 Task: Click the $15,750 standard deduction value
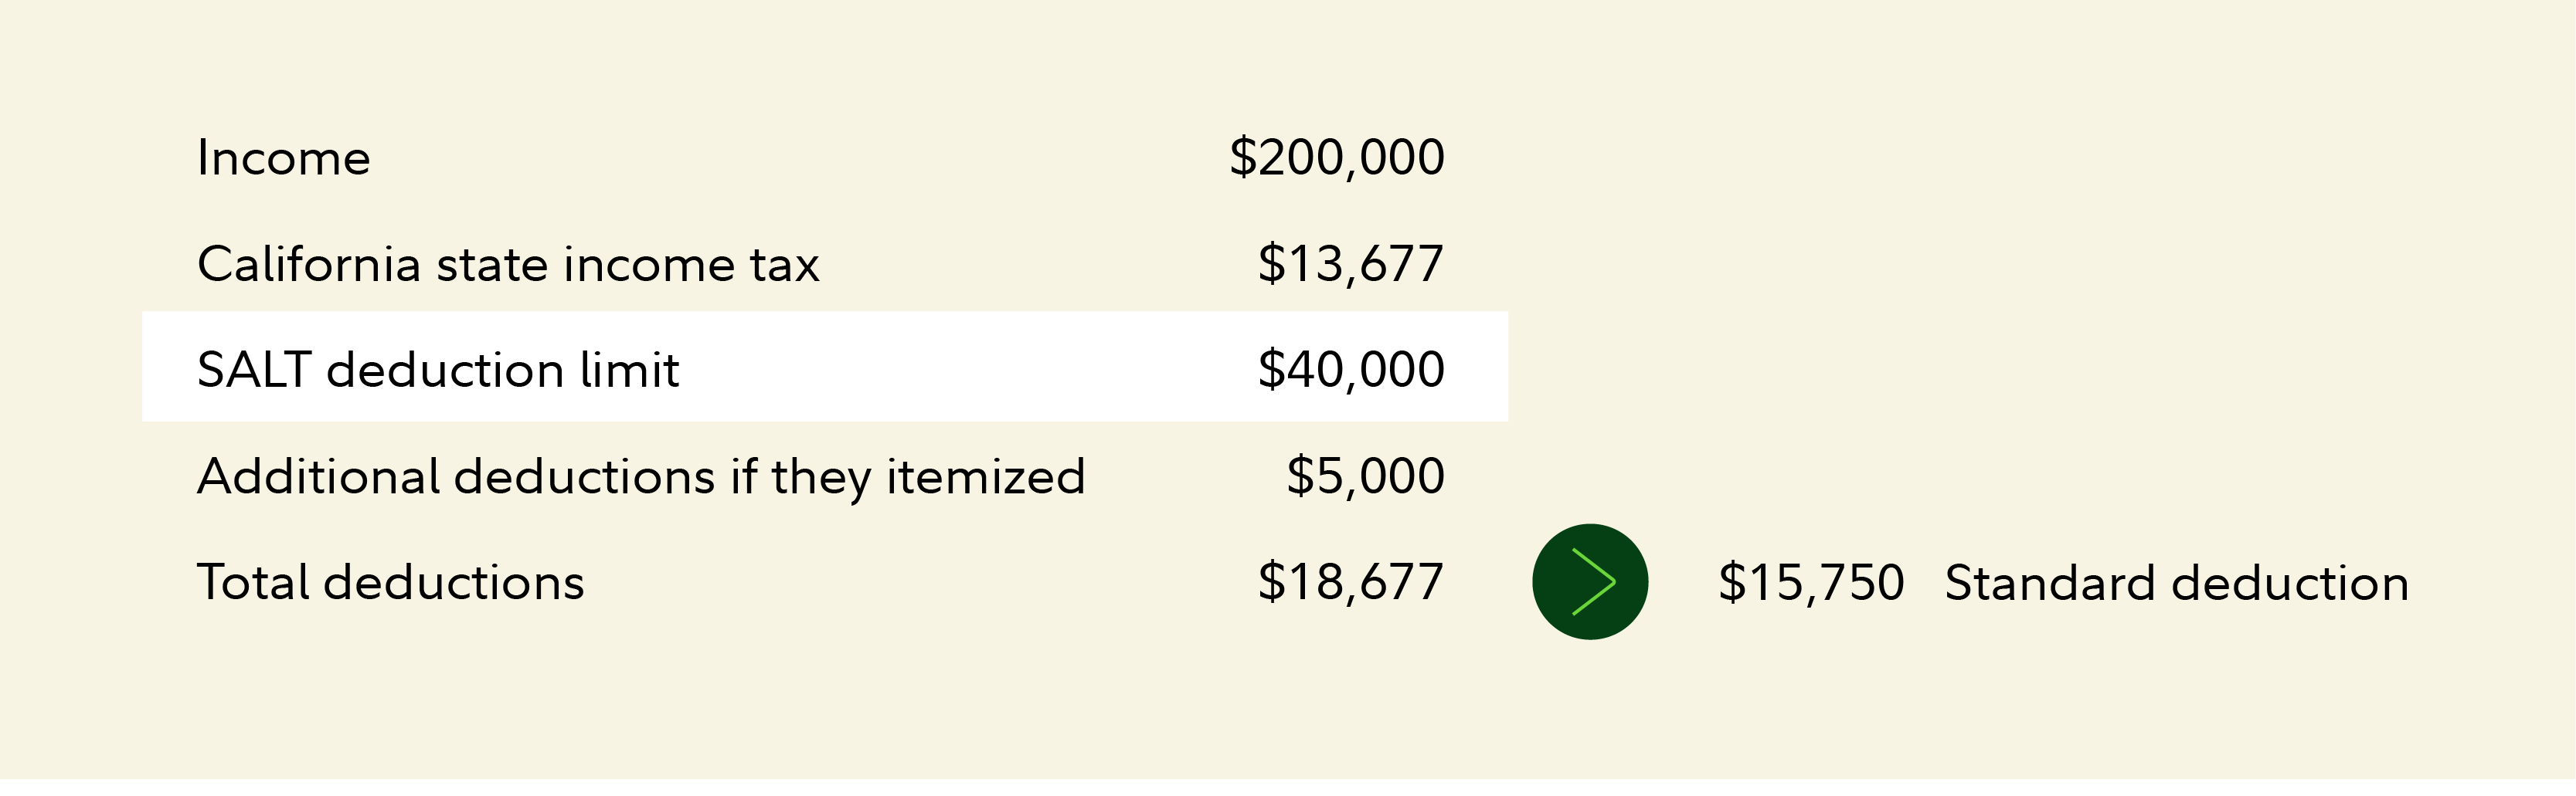coord(1811,583)
